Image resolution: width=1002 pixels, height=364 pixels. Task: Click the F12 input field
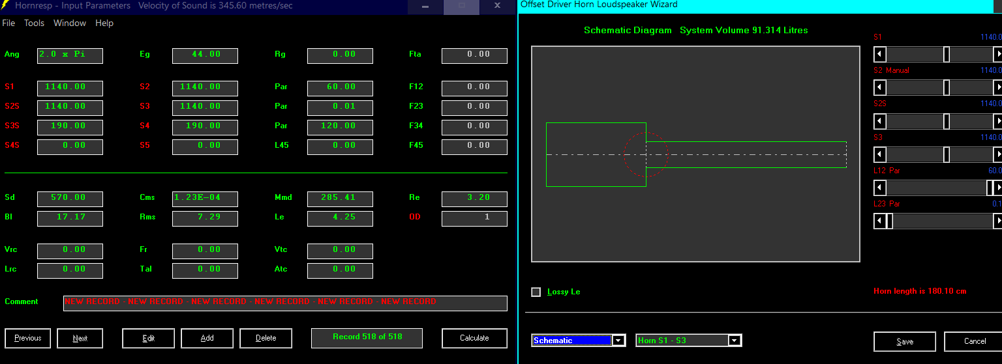click(x=474, y=88)
